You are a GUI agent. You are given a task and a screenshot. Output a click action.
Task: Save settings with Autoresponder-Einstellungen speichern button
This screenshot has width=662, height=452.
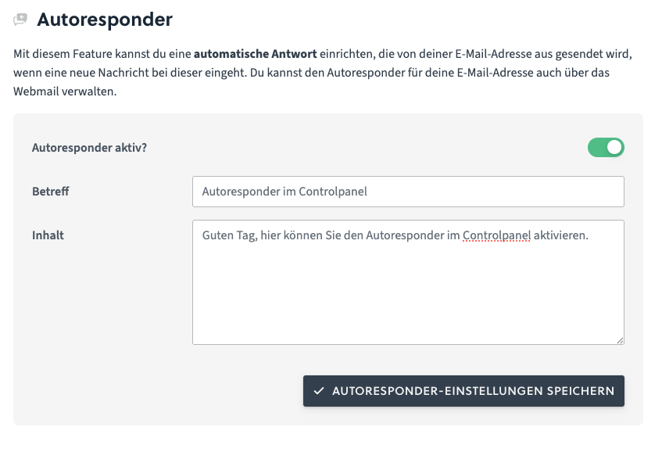coord(463,391)
